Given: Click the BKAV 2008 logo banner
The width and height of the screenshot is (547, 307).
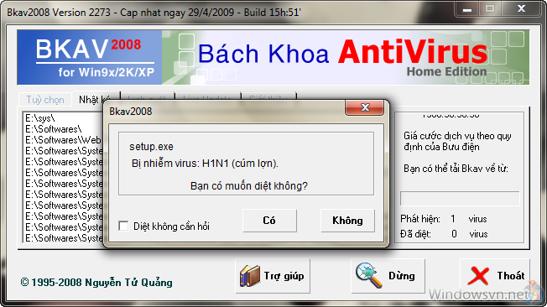Looking at the screenshot, I should point(90,57).
